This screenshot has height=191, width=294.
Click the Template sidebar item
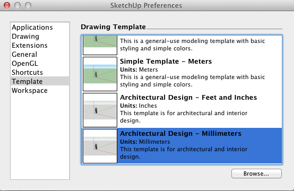(40, 81)
